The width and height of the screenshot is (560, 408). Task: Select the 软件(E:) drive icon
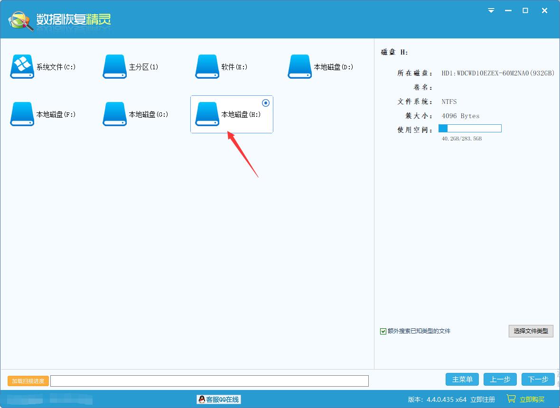coord(207,66)
